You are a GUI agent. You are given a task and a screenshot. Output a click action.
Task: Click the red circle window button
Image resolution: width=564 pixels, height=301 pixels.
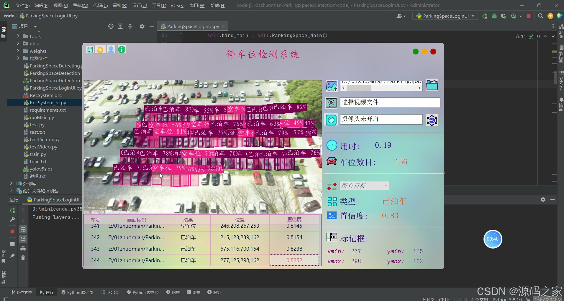click(x=433, y=52)
